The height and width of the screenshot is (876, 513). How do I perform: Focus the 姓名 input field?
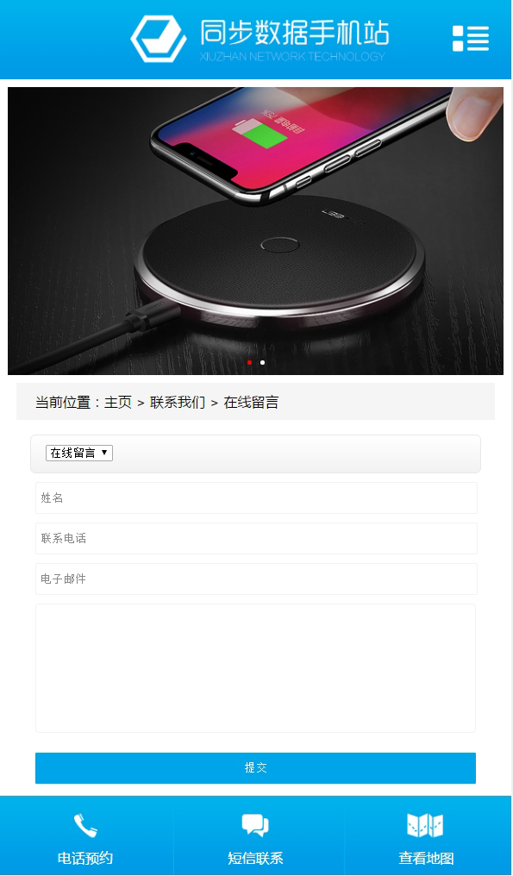tap(257, 497)
